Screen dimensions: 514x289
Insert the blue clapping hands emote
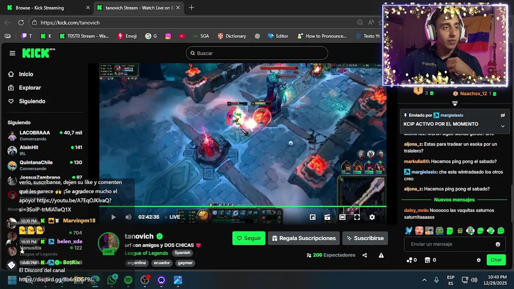tap(409, 231)
